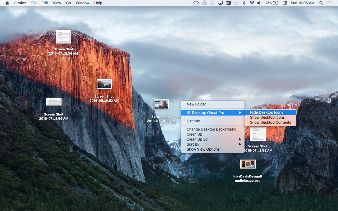Choose Get Info in context menu

pyautogui.click(x=213, y=121)
